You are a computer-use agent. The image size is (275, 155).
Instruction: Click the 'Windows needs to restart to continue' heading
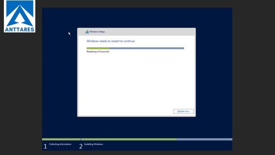[111, 41]
